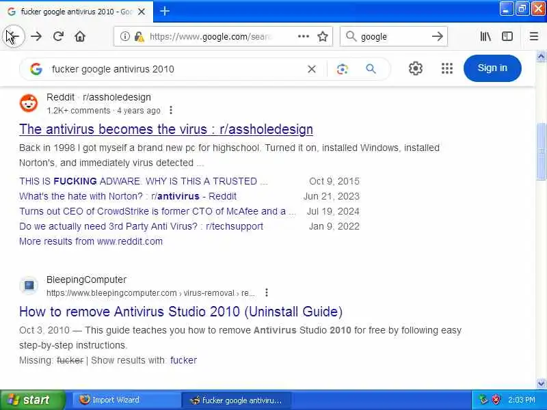Close the fucker google antivirus 2010 tab
547x410 pixels.
(x=142, y=12)
